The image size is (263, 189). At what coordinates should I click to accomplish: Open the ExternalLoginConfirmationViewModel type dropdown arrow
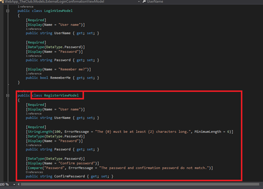click(x=139, y=1)
